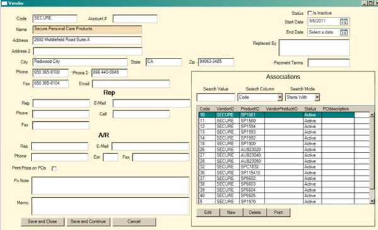Viewport: 378px width, 230px height.
Task: Click the State field
Action: click(x=164, y=62)
